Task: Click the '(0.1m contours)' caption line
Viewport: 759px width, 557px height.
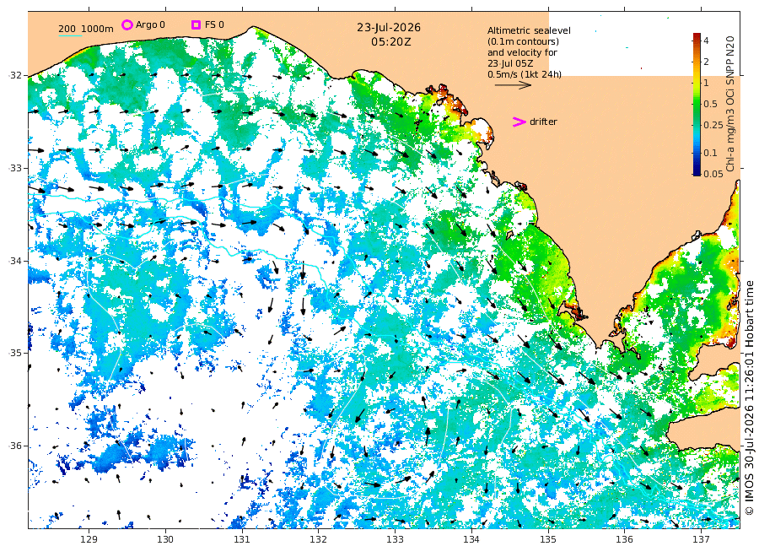Action: point(523,41)
